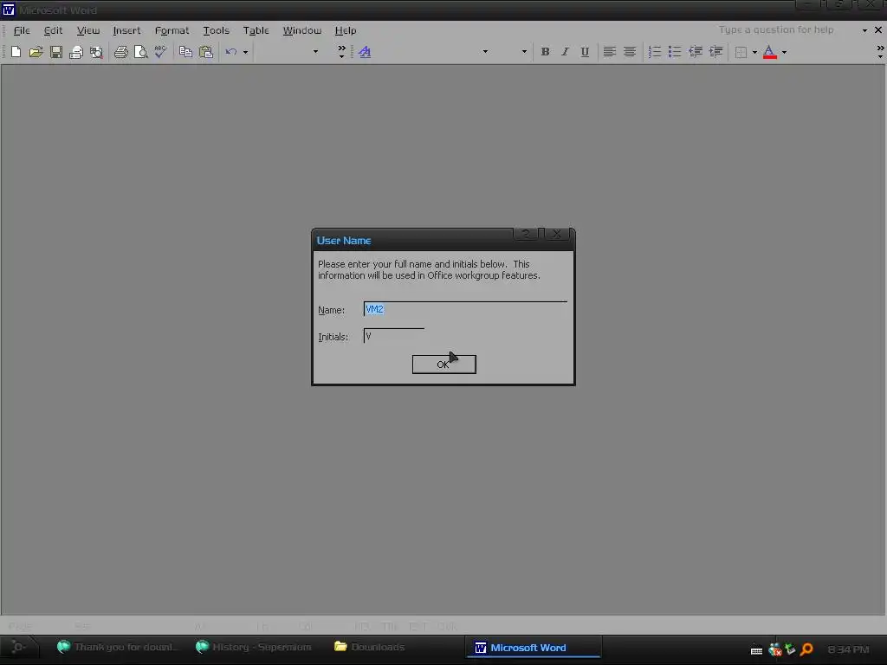Click the Increase Indent icon
This screenshot has width=887, height=665.
(x=715, y=52)
